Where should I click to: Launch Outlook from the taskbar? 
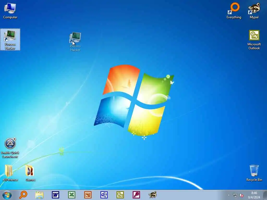tap(120, 195)
